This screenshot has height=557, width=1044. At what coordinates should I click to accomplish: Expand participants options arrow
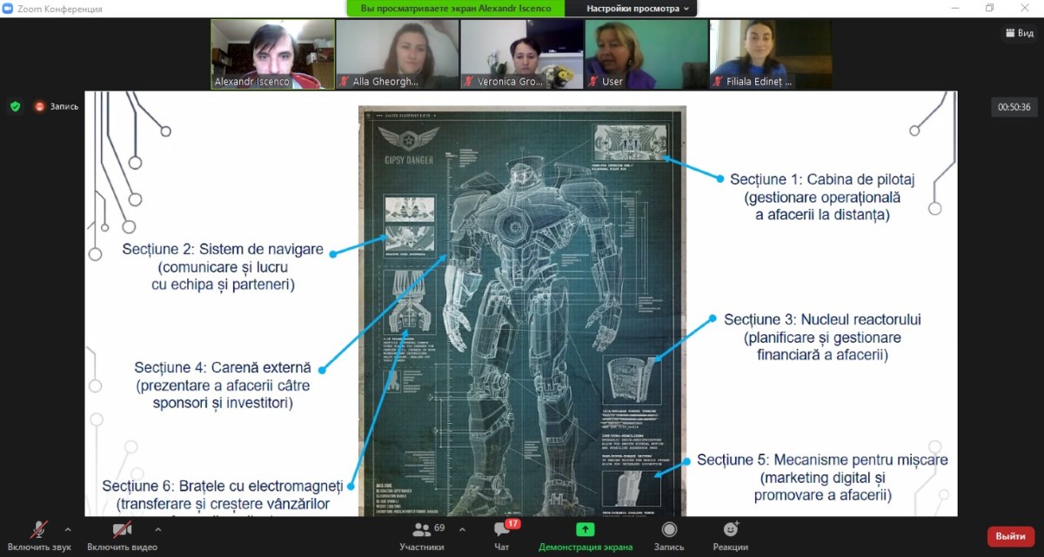pos(462,529)
